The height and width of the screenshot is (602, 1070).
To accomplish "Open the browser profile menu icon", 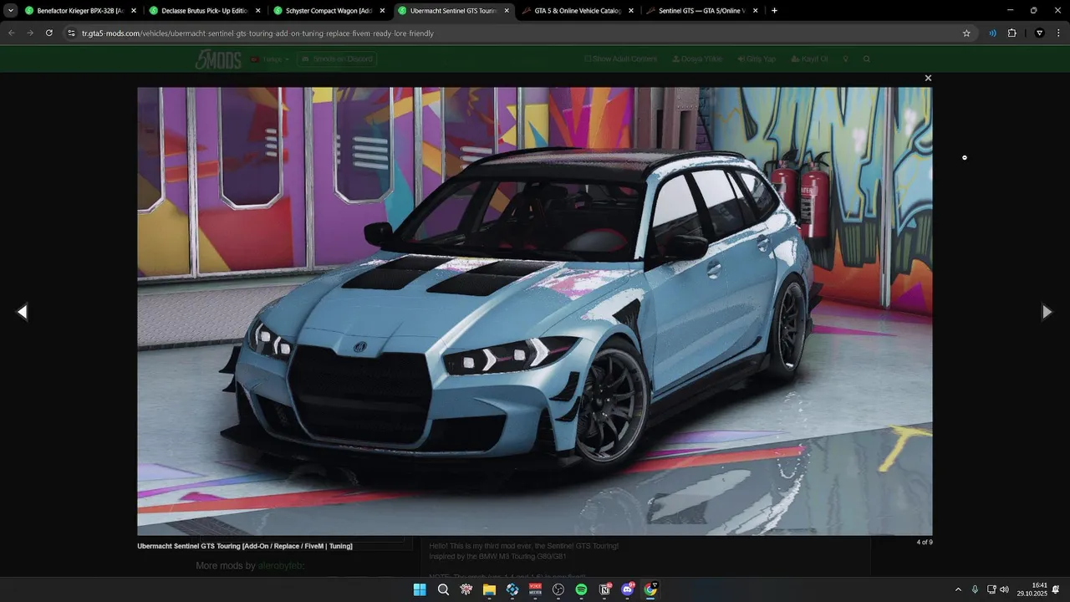I will pos(1040,33).
